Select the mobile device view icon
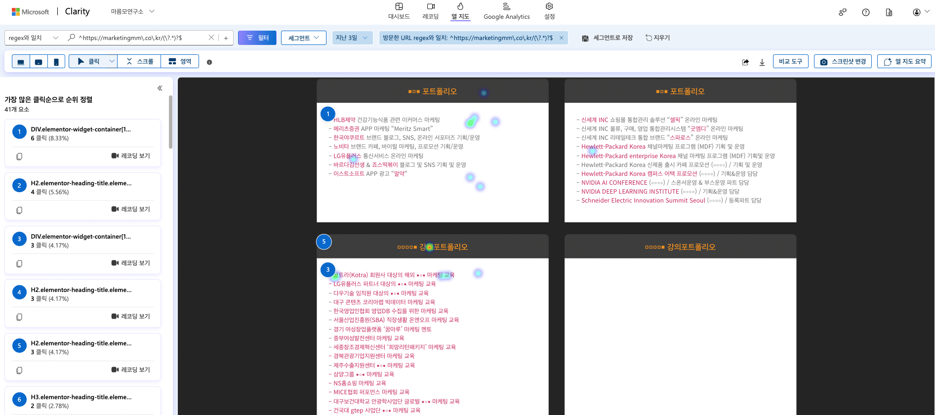 tap(56, 62)
